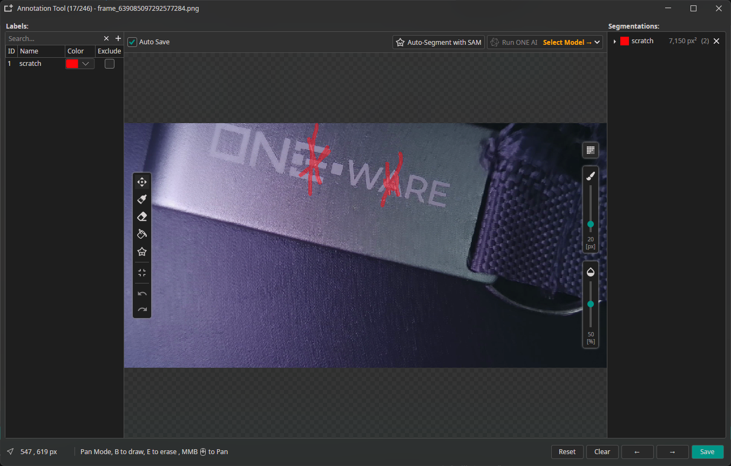The height and width of the screenshot is (466, 731).
Task: Click the 7,150 px² area value
Action: coord(682,41)
